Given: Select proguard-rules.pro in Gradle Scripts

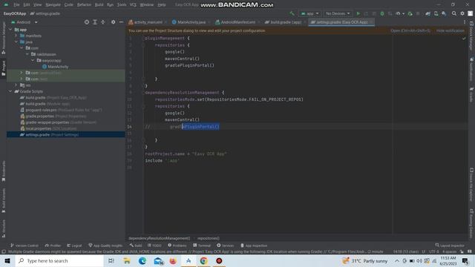Looking at the screenshot, I should (x=41, y=110).
